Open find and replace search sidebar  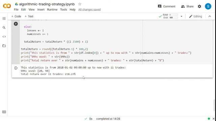click(4, 28)
